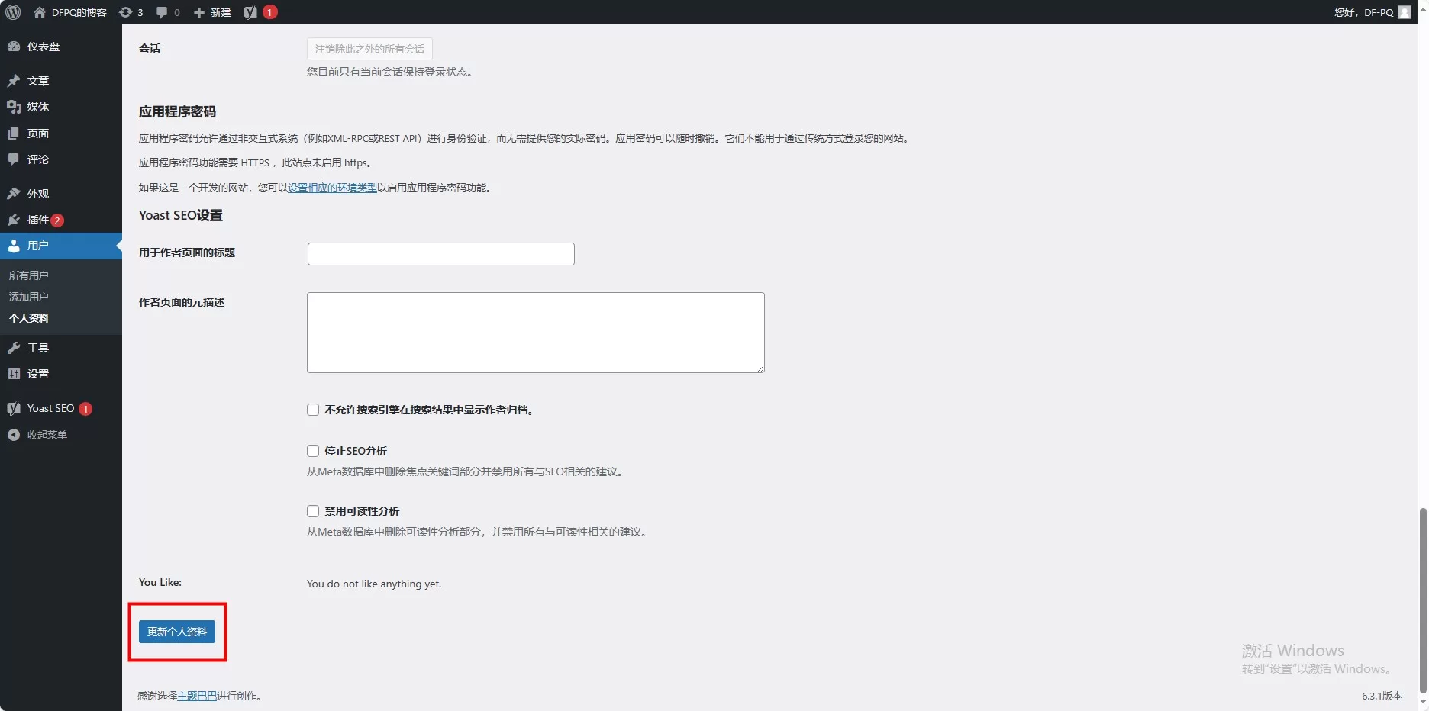Open the 仪表盘 menu

(x=61, y=47)
